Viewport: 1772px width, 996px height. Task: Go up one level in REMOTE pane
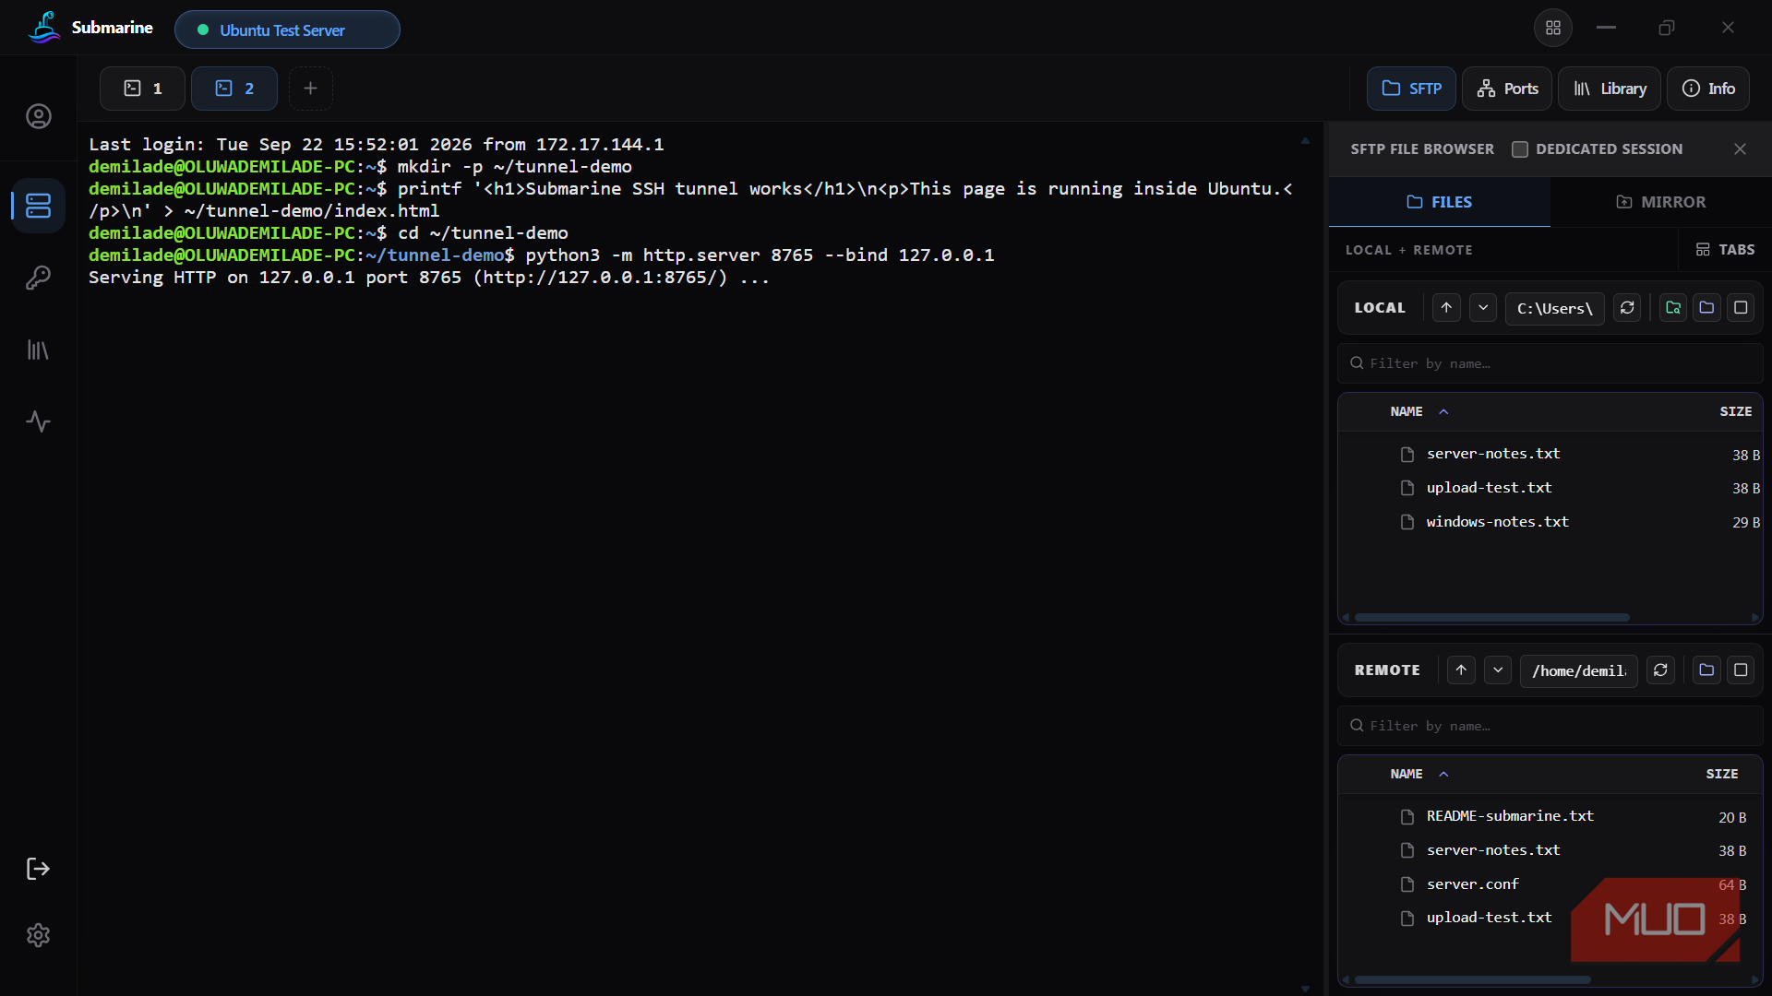(x=1461, y=670)
